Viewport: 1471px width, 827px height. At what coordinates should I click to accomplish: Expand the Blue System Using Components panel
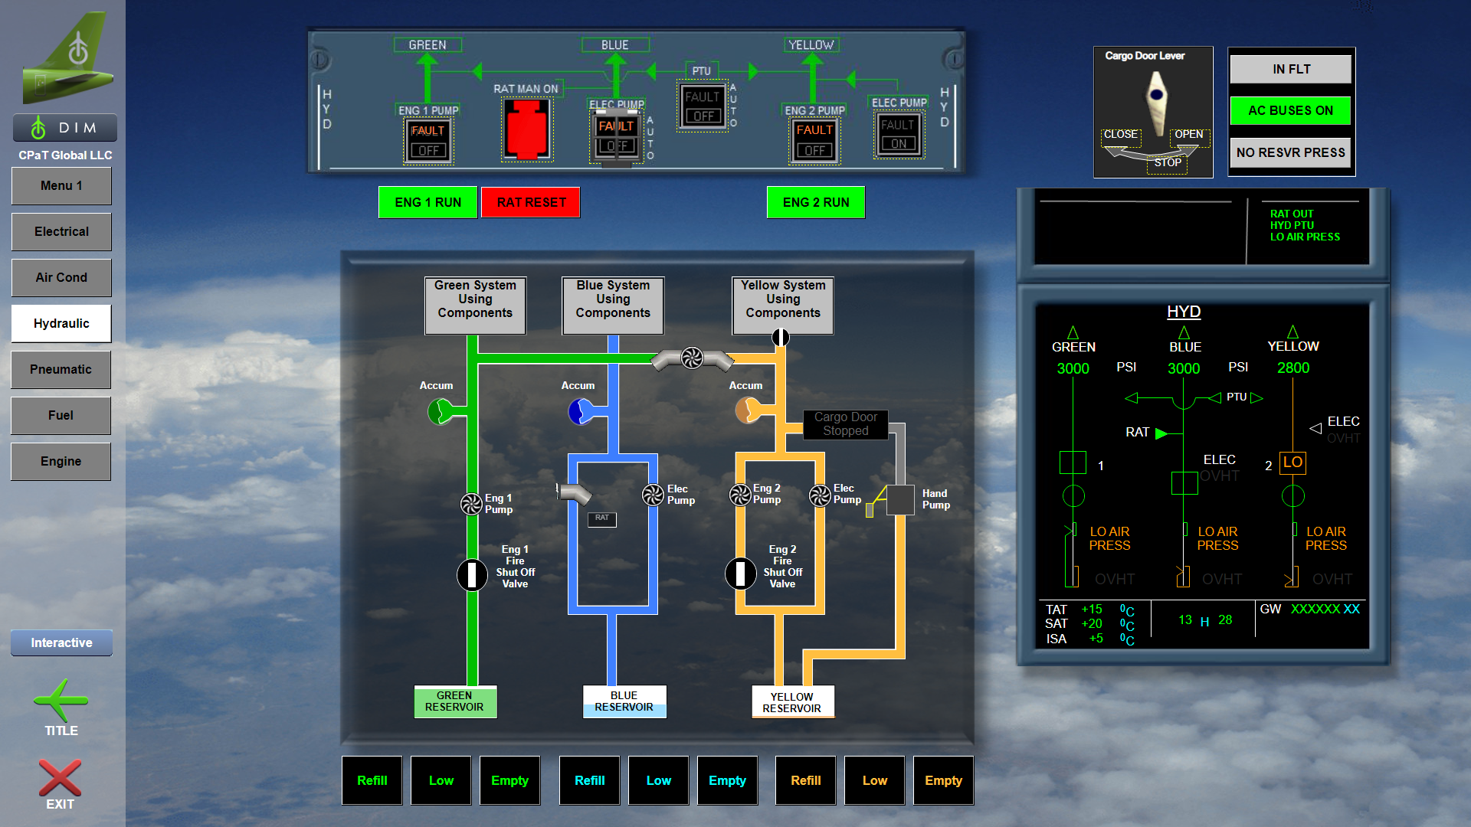coord(612,306)
